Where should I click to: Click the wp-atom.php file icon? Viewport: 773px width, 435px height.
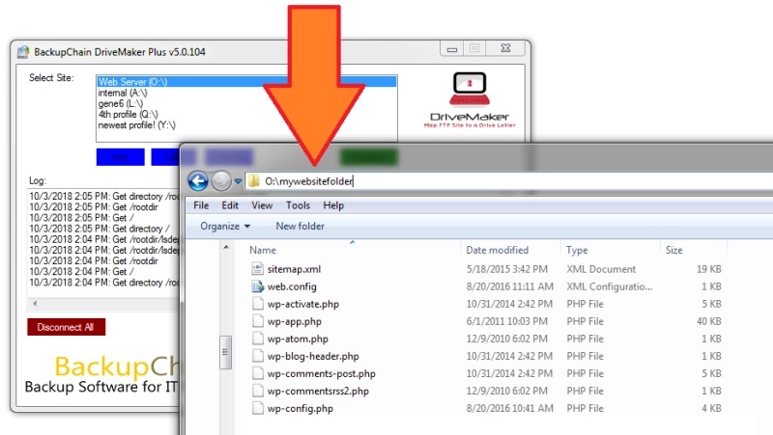click(257, 339)
